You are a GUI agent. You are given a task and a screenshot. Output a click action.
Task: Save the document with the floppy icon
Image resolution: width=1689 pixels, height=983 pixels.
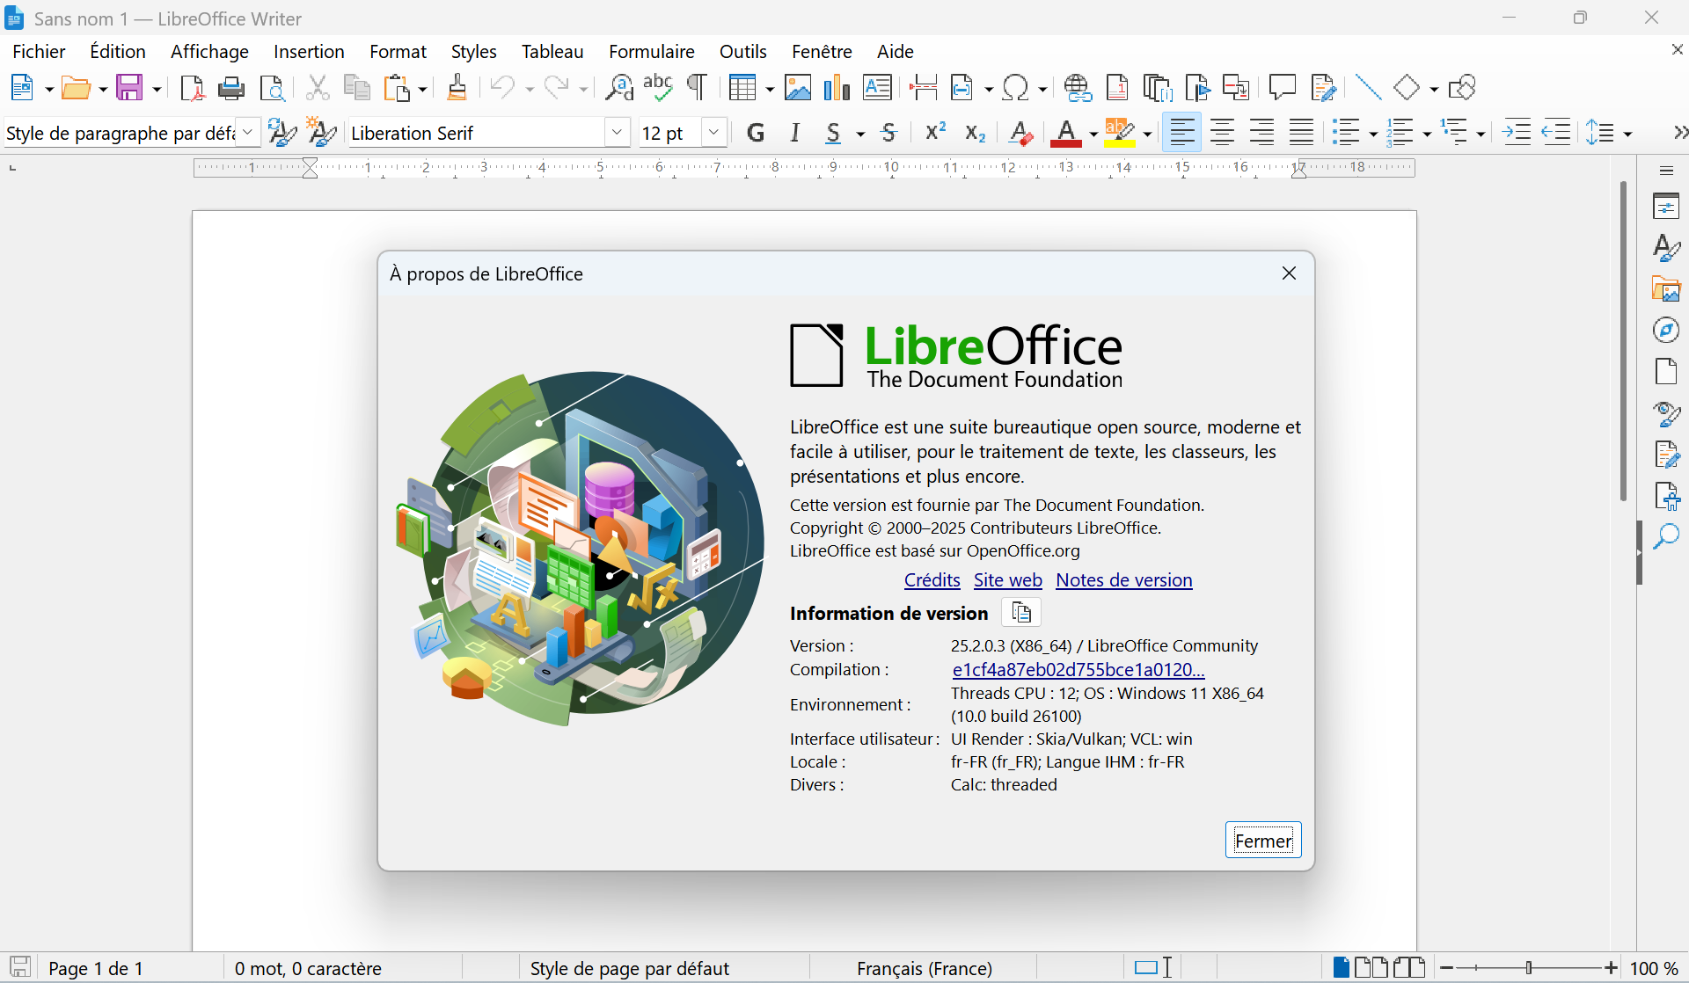pos(129,88)
